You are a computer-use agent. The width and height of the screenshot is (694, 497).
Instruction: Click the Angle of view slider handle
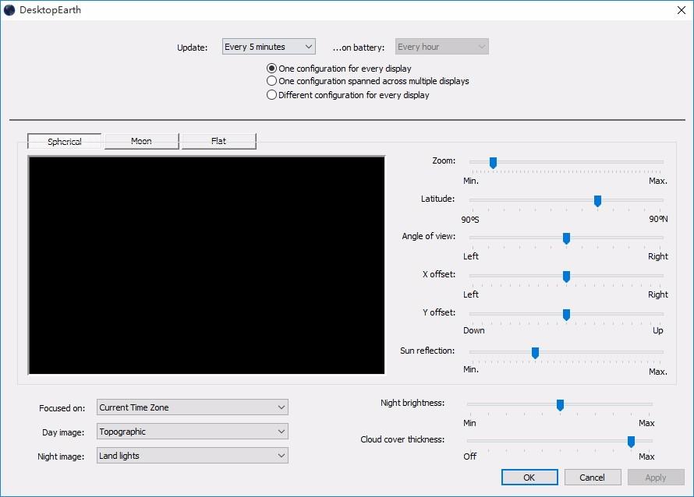pyautogui.click(x=566, y=238)
